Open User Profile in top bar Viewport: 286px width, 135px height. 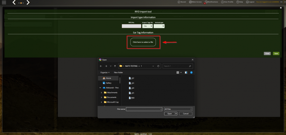(x=227, y=2)
